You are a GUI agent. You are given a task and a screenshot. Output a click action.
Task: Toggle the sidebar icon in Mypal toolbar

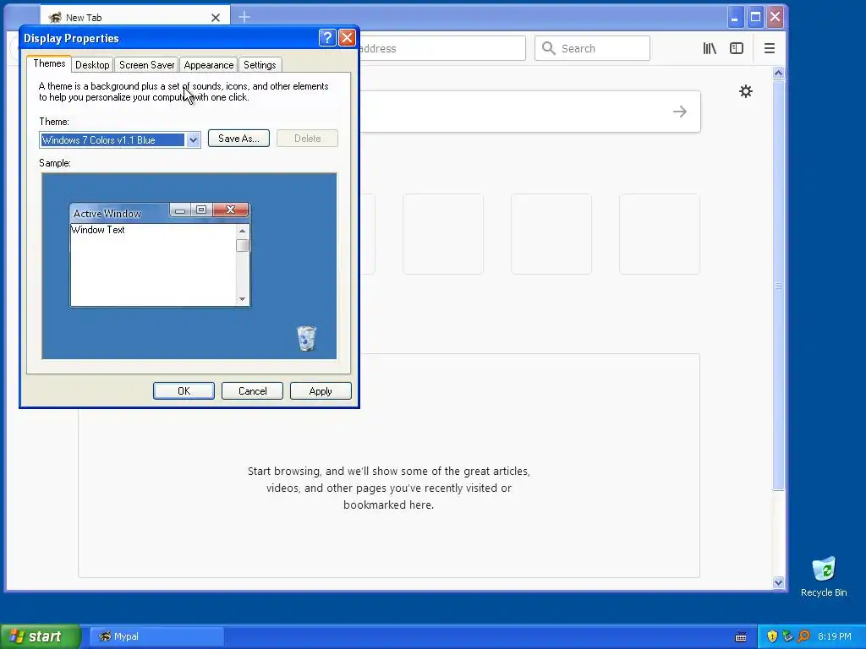tap(737, 48)
